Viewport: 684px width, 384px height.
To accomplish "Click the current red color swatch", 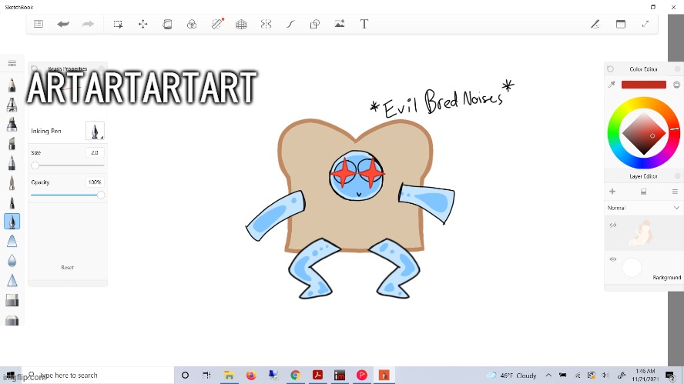I will pyautogui.click(x=643, y=85).
